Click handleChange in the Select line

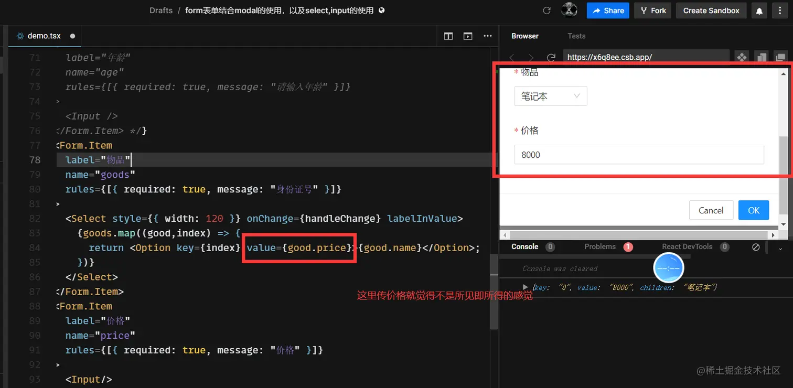[x=340, y=219]
